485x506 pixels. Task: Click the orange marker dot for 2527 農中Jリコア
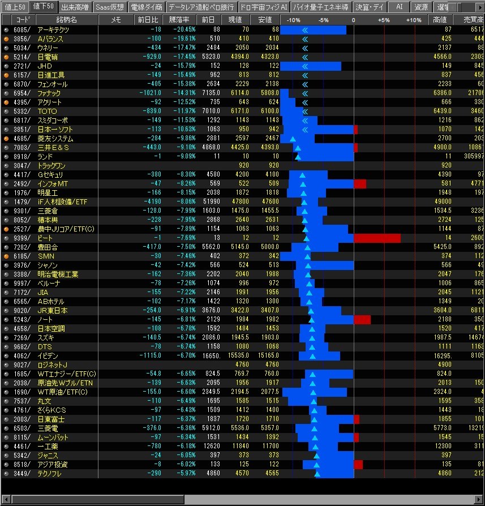point(6,229)
